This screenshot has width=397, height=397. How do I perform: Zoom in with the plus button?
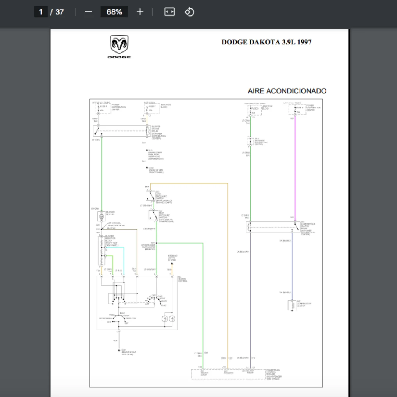140,12
